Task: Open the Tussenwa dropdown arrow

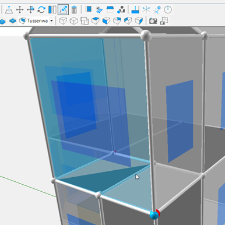Action: 51,20
